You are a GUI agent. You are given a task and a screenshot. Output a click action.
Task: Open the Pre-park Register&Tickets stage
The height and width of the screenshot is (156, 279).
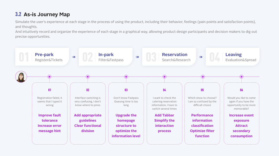click(x=42, y=57)
